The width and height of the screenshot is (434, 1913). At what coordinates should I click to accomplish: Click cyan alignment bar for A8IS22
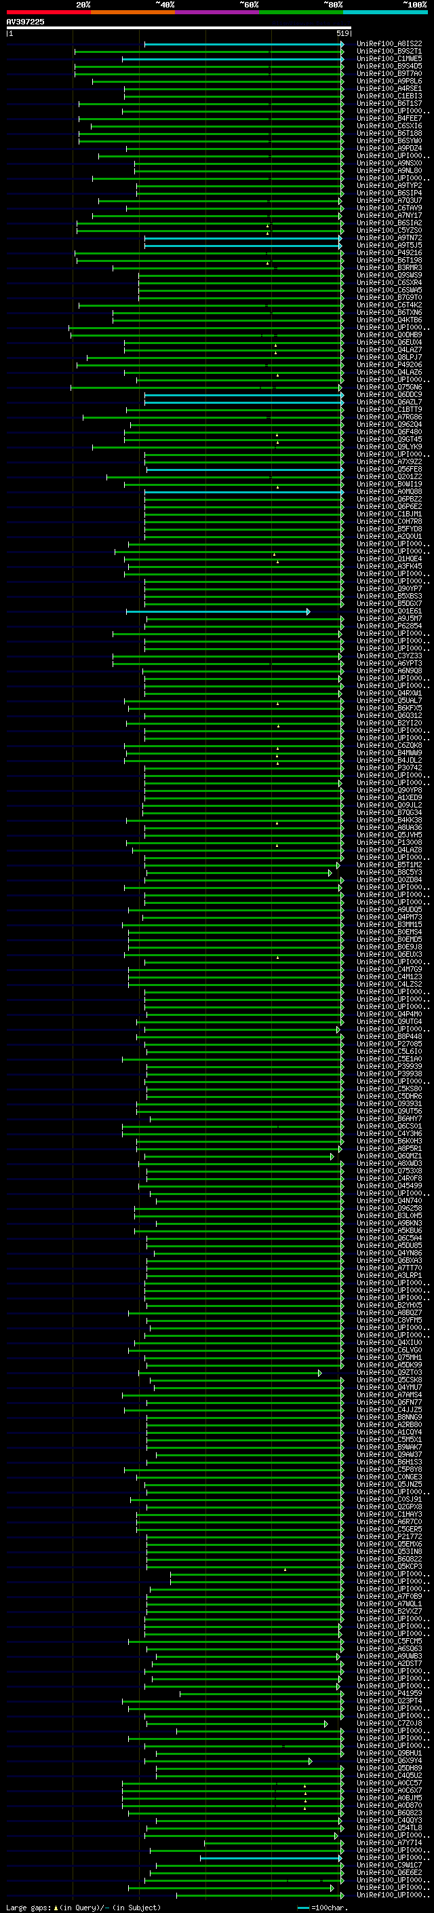tap(244, 45)
